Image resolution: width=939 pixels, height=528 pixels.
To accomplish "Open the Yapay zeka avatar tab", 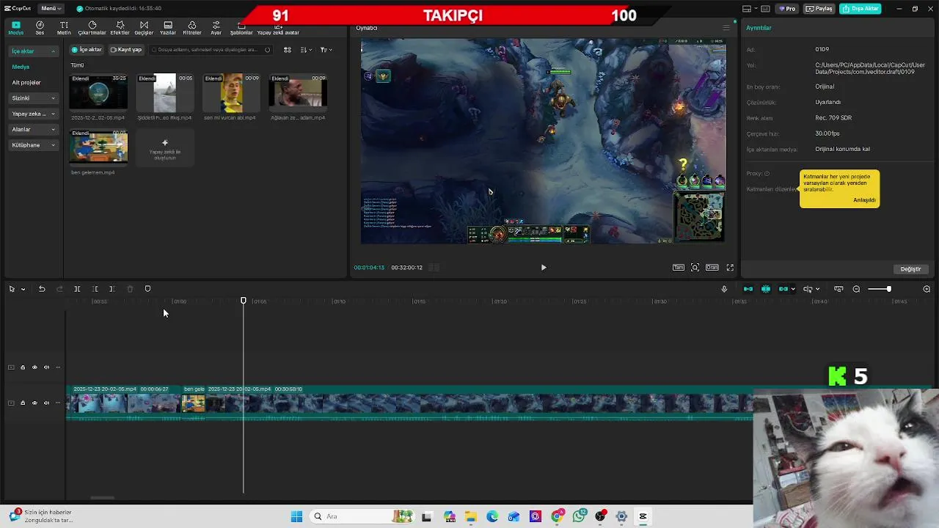I will [278, 28].
